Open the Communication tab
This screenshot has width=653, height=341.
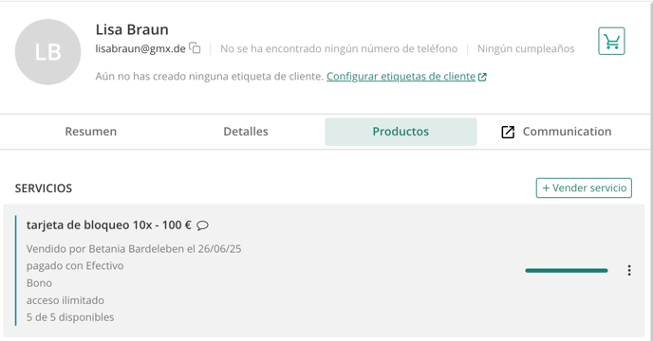[x=556, y=132]
